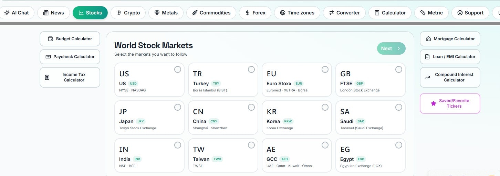This screenshot has width=500, height=176.
Task: Click the JPY currency badge
Action: point(140,121)
